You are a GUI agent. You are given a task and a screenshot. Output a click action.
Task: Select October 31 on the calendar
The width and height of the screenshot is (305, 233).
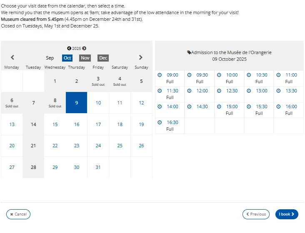pyautogui.click(x=98, y=167)
